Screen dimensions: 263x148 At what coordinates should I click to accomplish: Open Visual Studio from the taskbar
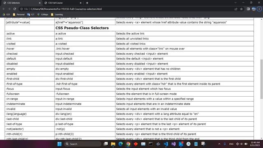(x=173, y=144)
